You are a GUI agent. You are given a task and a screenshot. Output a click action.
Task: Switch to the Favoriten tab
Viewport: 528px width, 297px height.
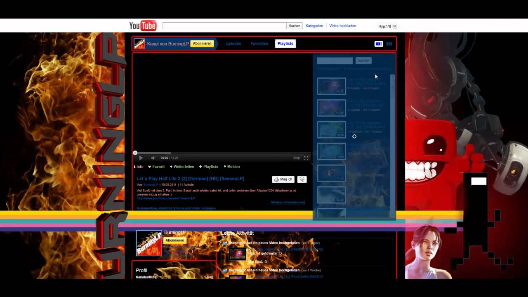coord(259,44)
